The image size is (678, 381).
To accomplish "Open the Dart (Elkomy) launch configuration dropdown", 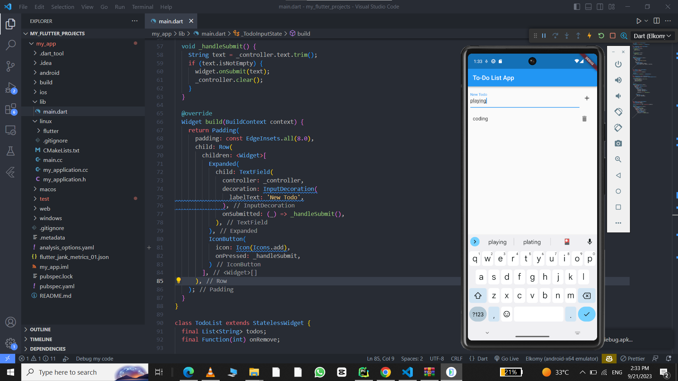I will [652, 36].
